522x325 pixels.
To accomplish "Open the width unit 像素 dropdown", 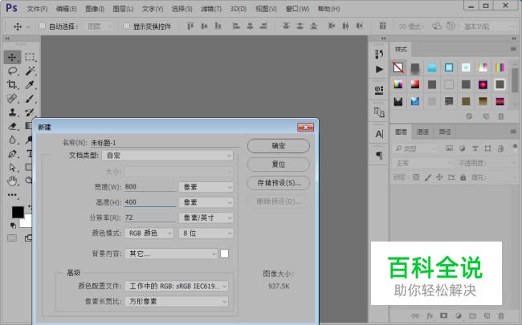I will [x=206, y=187].
